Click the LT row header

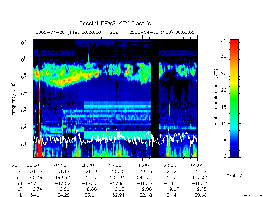point(20,189)
